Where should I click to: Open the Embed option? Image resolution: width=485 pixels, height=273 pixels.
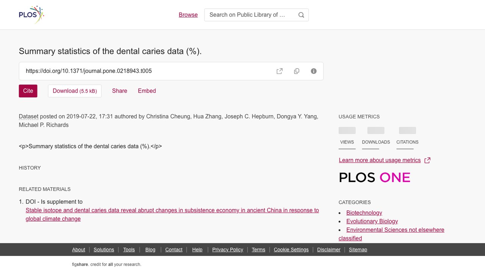pyautogui.click(x=147, y=91)
